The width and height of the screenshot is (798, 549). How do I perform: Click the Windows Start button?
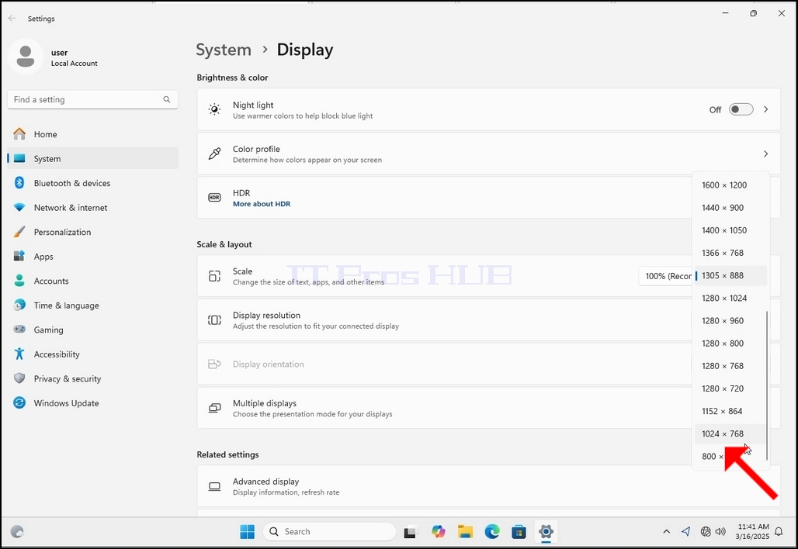[248, 532]
